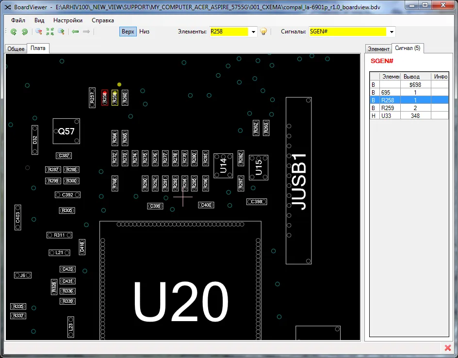Switch to the Элемент side tab
The width and height of the screenshot is (458, 358).
point(378,49)
